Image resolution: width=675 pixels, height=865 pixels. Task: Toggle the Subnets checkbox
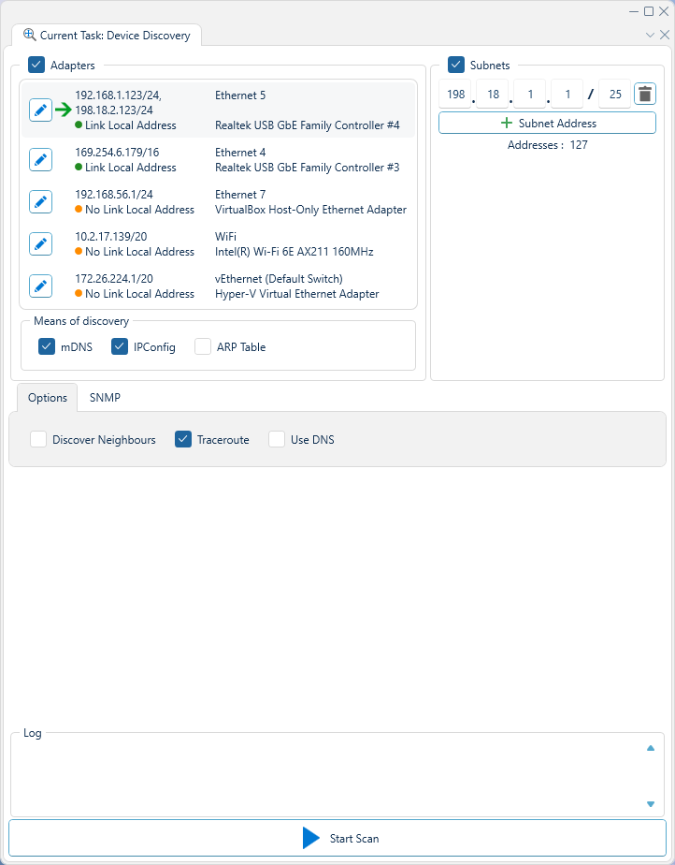point(456,66)
